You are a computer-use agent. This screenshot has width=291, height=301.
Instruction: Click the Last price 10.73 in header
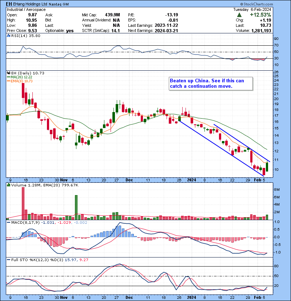pyautogui.click(x=266, y=25)
